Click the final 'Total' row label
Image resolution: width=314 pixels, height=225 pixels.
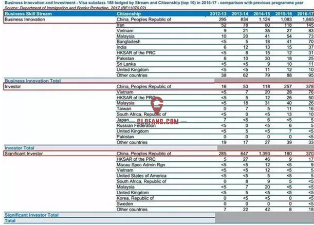pyautogui.click(x=10, y=220)
